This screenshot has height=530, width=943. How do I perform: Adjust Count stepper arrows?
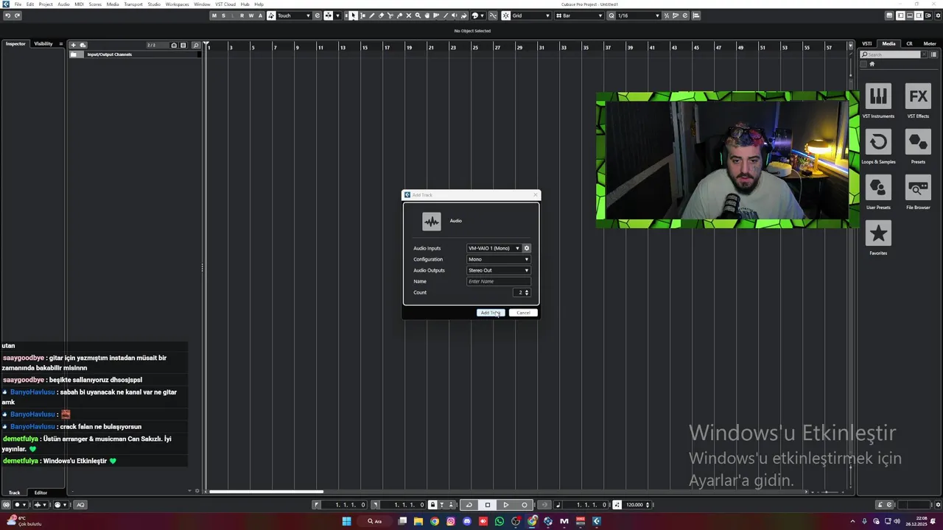tap(526, 292)
